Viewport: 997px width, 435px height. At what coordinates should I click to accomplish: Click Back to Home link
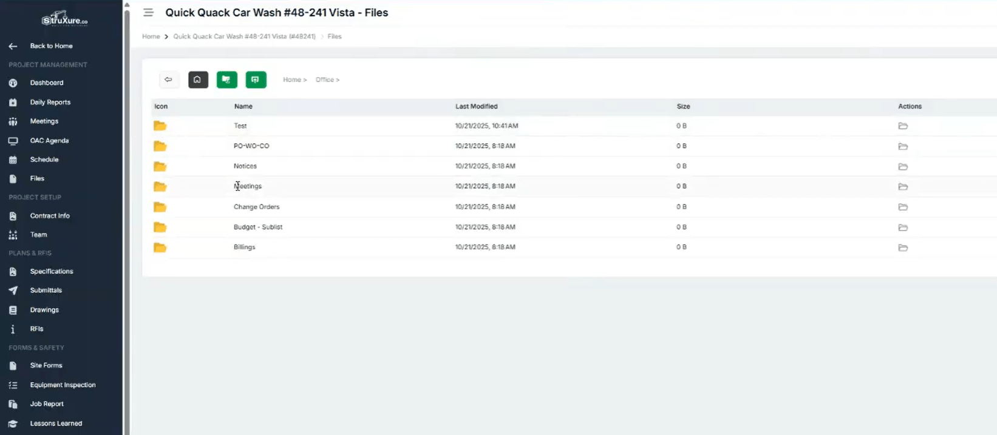tap(51, 46)
